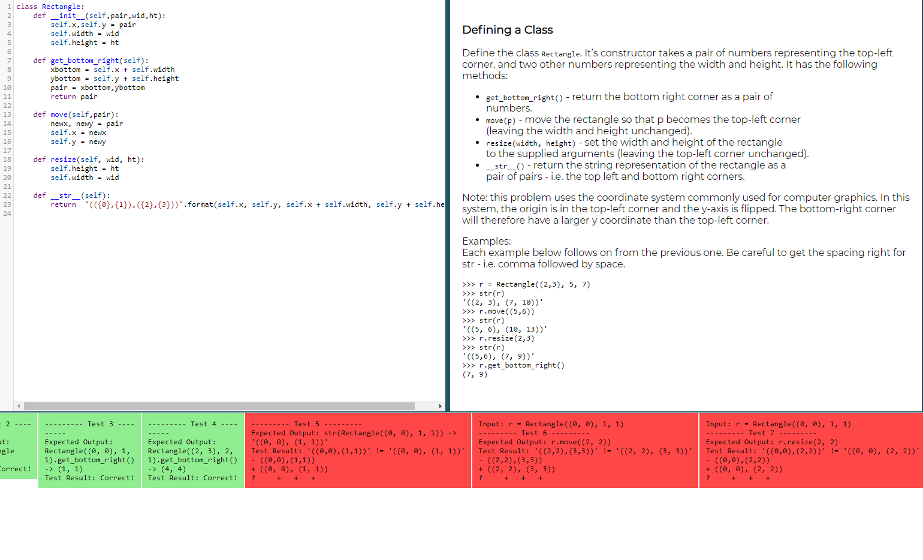Click the code editor horizontal scrollbar thumb

click(219, 407)
